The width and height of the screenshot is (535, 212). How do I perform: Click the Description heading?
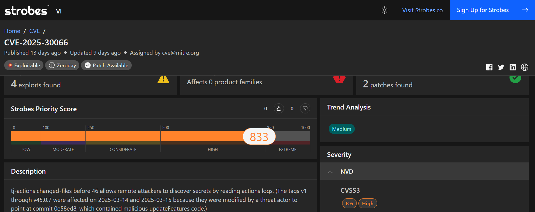coord(28,171)
